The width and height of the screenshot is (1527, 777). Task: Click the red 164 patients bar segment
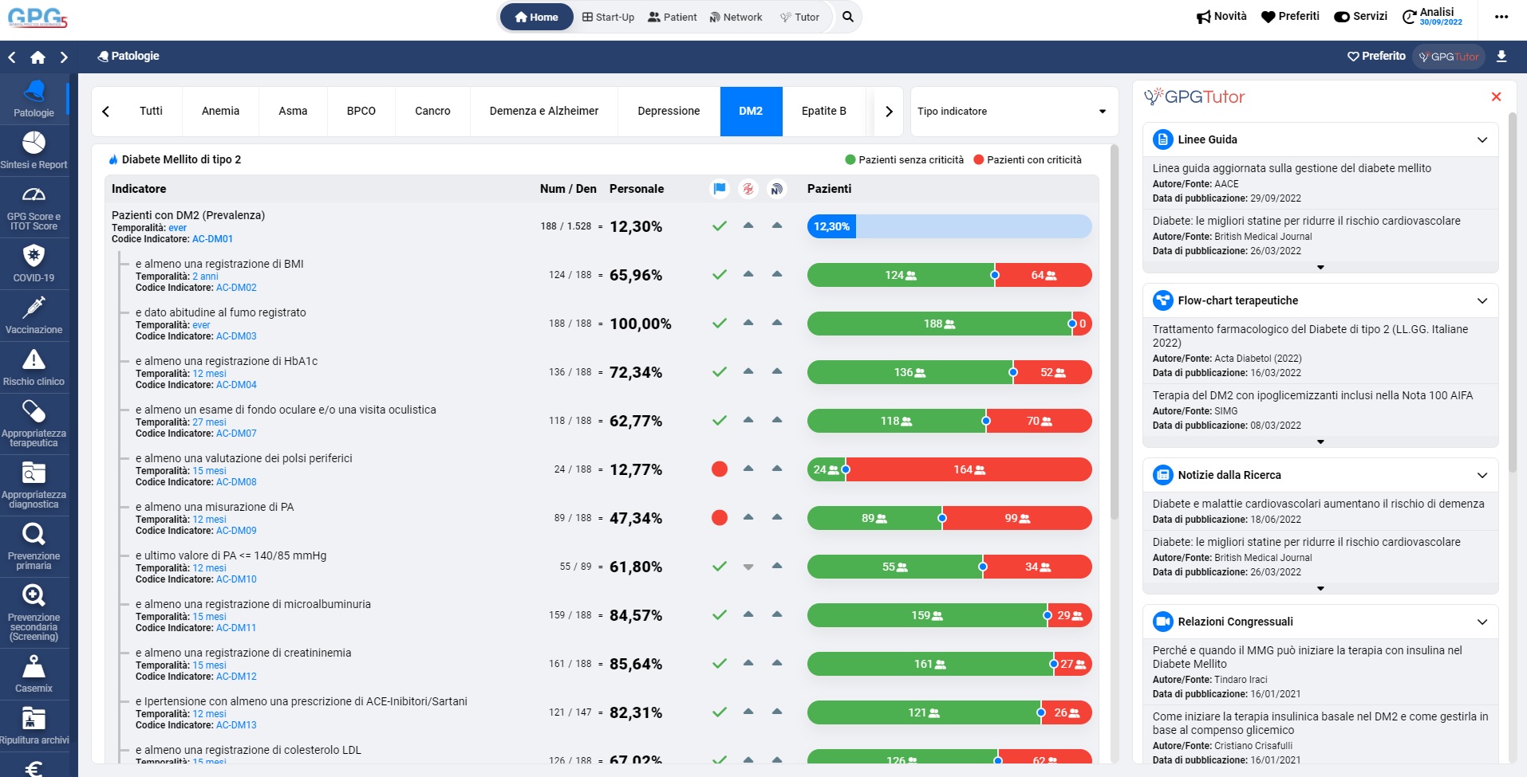pos(969,470)
